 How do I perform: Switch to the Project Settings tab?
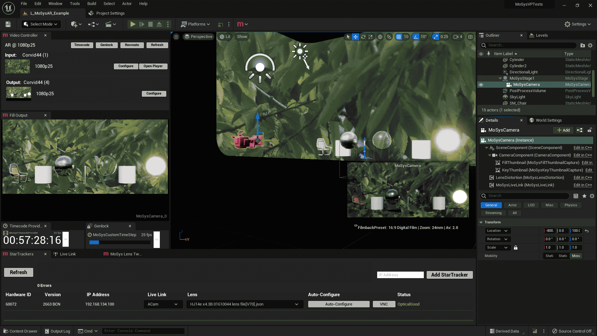point(107,13)
